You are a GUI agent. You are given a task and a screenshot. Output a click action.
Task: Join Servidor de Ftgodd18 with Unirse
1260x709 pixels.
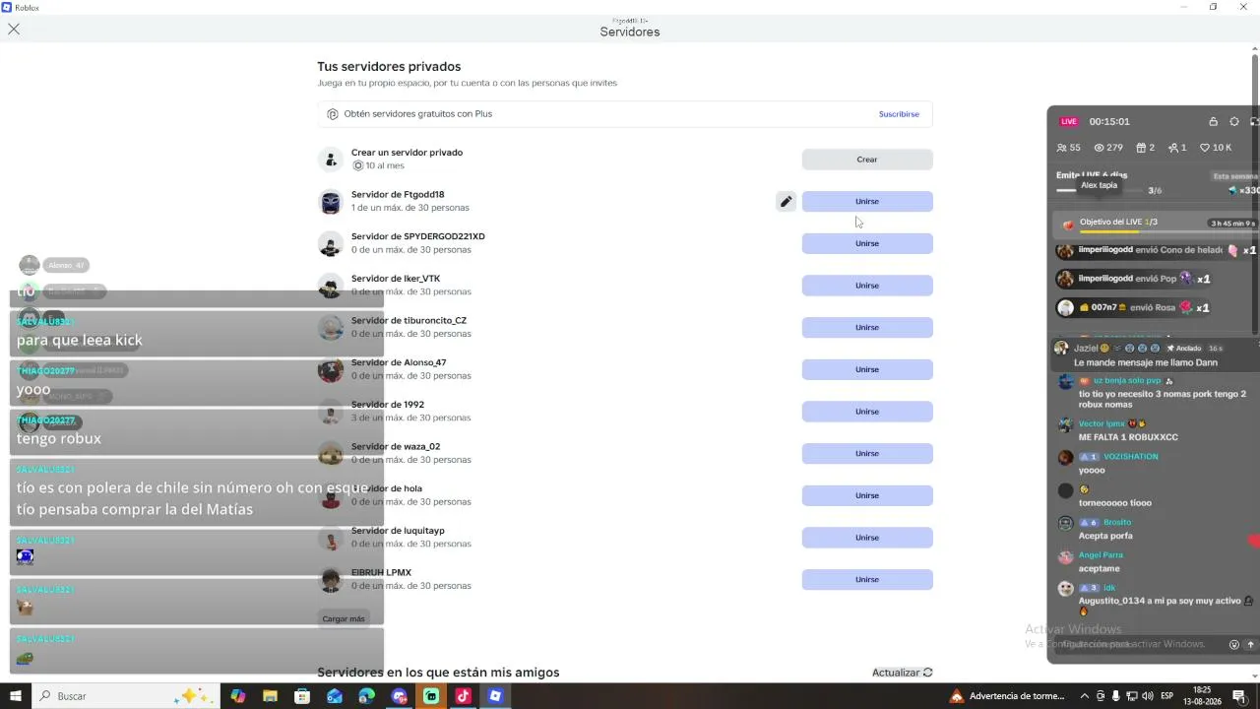tap(867, 202)
